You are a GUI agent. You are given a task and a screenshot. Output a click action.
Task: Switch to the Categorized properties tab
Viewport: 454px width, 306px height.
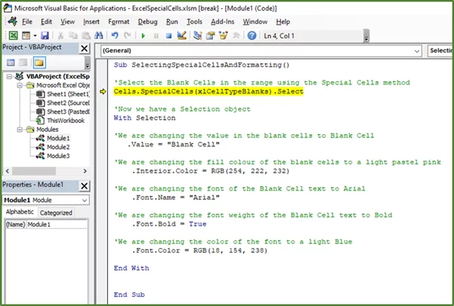(56, 213)
